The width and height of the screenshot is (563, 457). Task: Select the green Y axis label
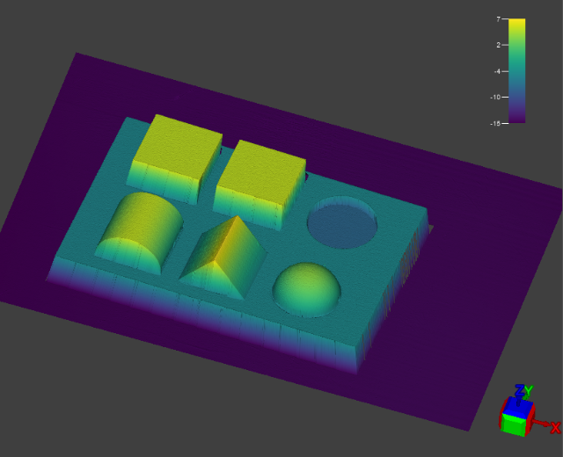[x=528, y=391]
